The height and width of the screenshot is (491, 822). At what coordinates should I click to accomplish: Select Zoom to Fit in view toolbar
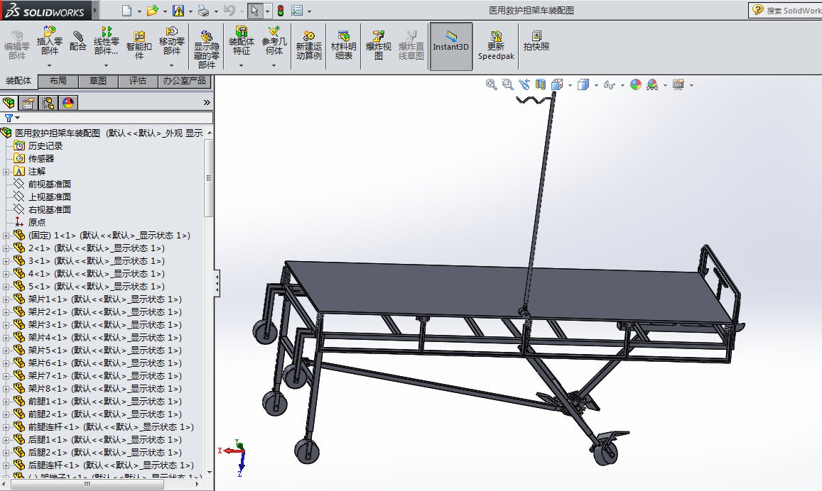pos(490,84)
